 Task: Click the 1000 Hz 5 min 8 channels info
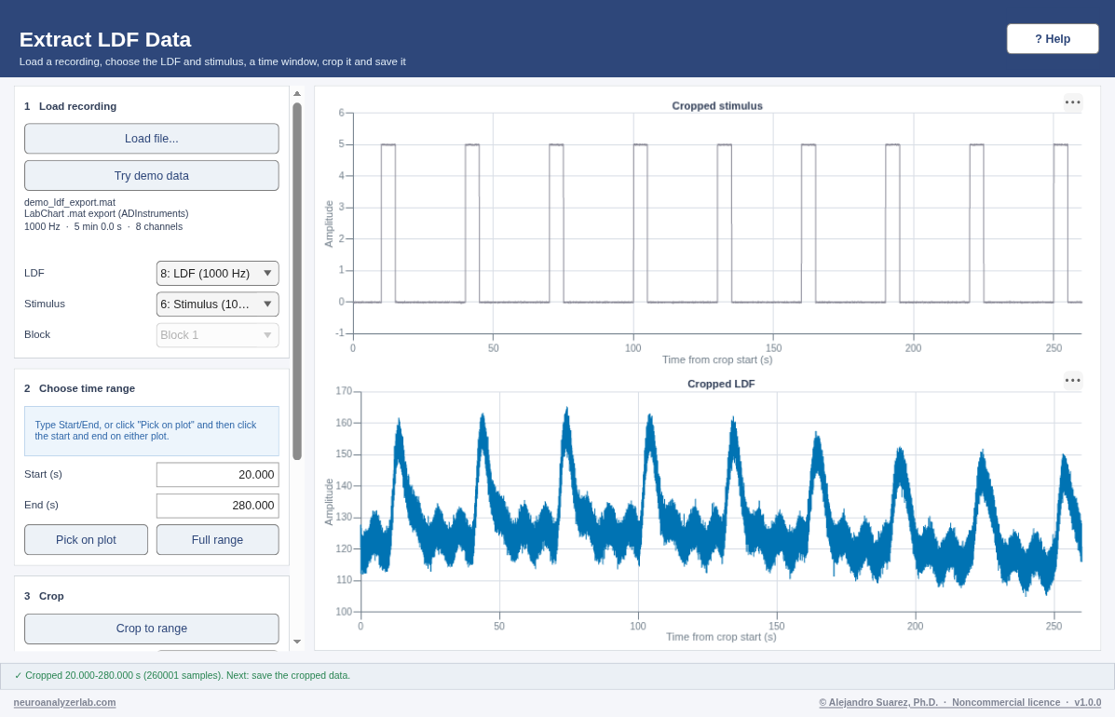coord(103,226)
